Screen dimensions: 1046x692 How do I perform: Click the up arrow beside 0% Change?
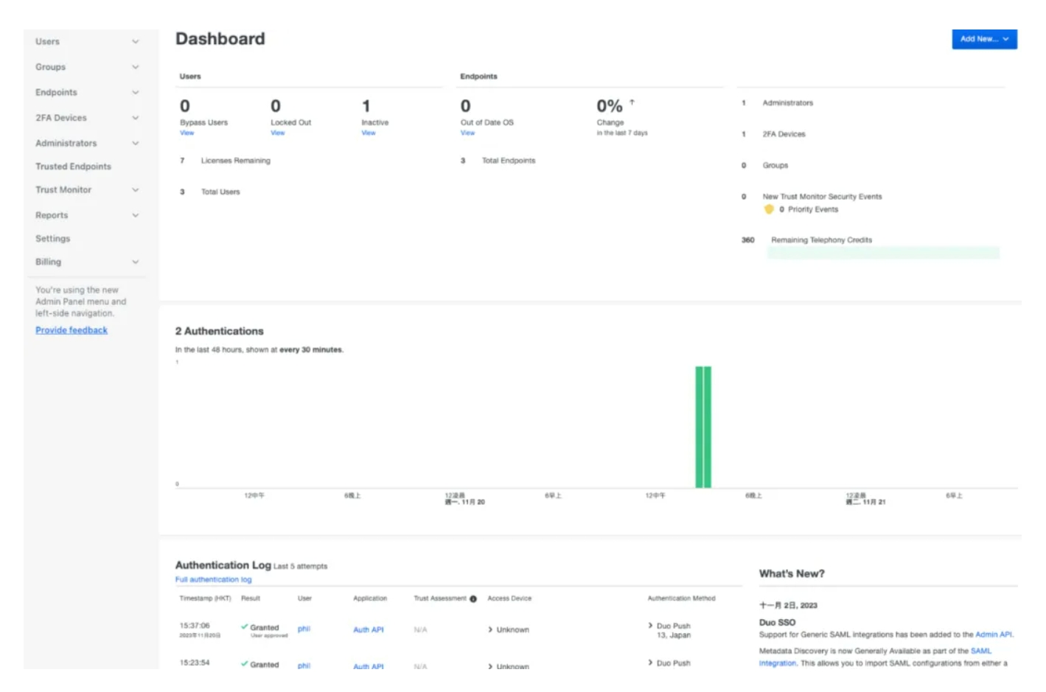point(632,102)
